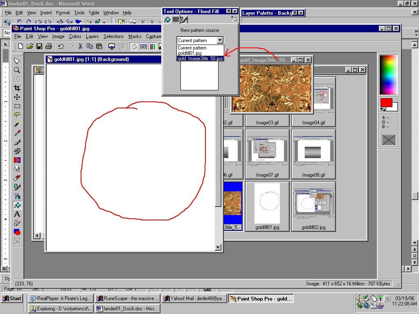
Task: Start full screen preview
Action: tap(111, 47)
